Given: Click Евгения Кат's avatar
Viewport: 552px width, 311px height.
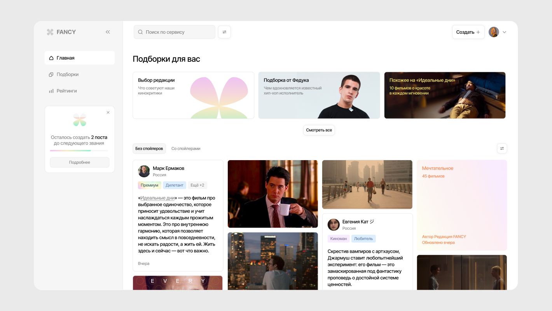Looking at the screenshot, I should pos(334,225).
